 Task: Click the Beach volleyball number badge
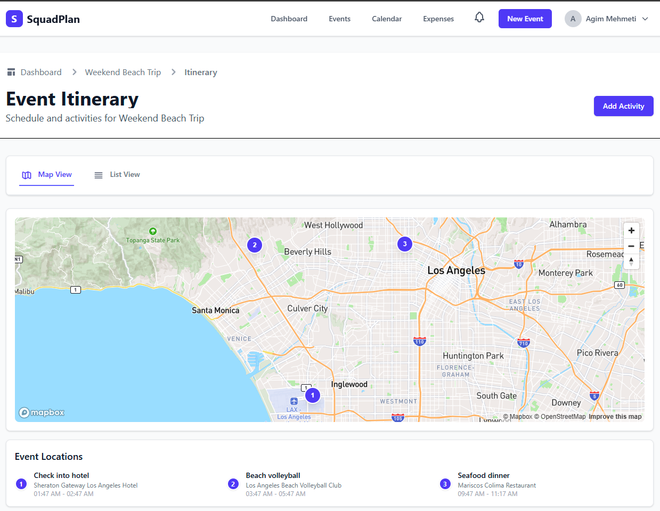[x=233, y=484]
